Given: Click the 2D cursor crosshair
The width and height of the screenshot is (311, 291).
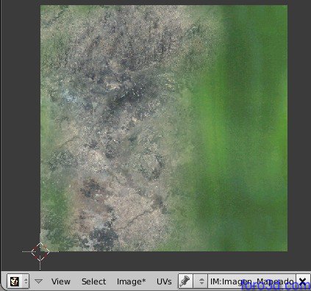Looking at the screenshot, I should pos(40,251).
